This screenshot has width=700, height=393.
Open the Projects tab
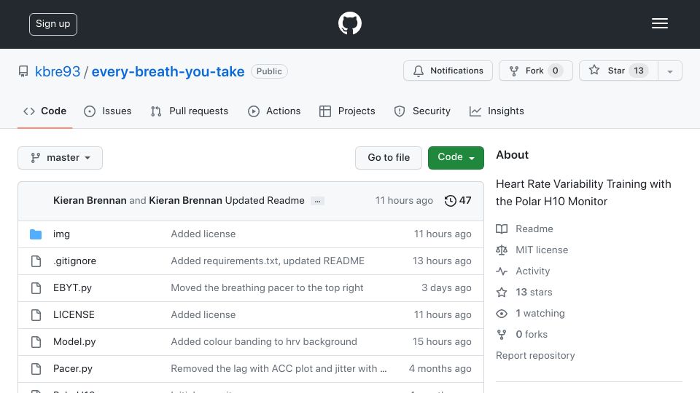coord(347,111)
